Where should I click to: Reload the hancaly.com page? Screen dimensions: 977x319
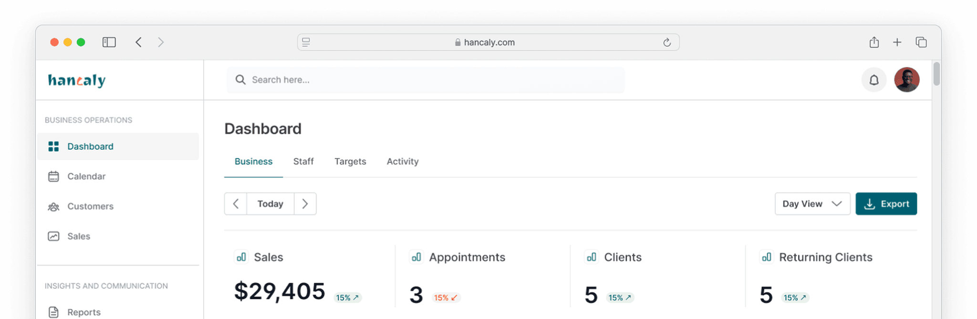click(x=667, y=42)
